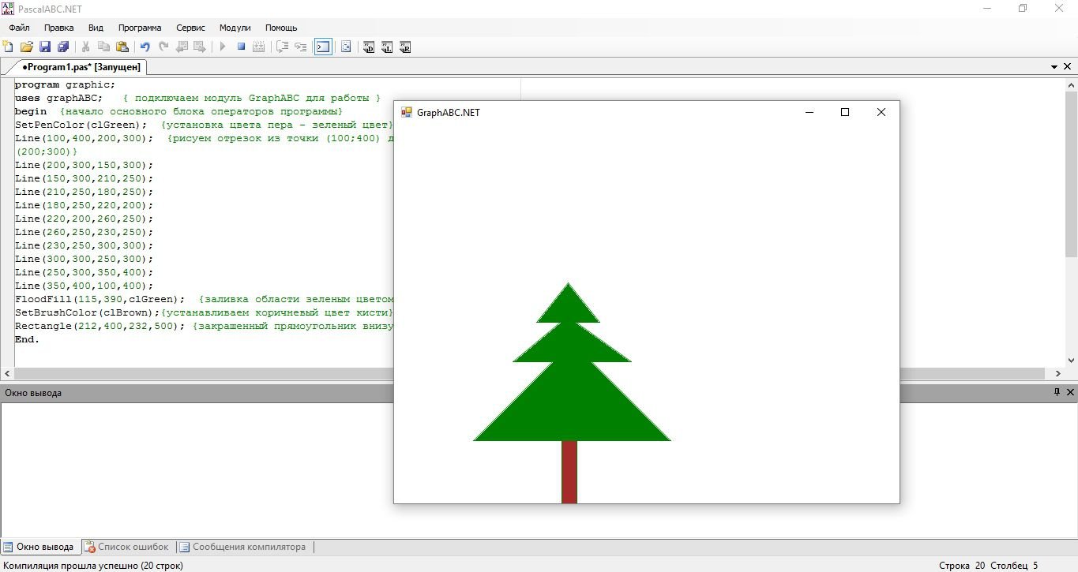Viewport: 1078px width, 572px height.
Task: Close the Окно вывода panel
Action: 1071,392
